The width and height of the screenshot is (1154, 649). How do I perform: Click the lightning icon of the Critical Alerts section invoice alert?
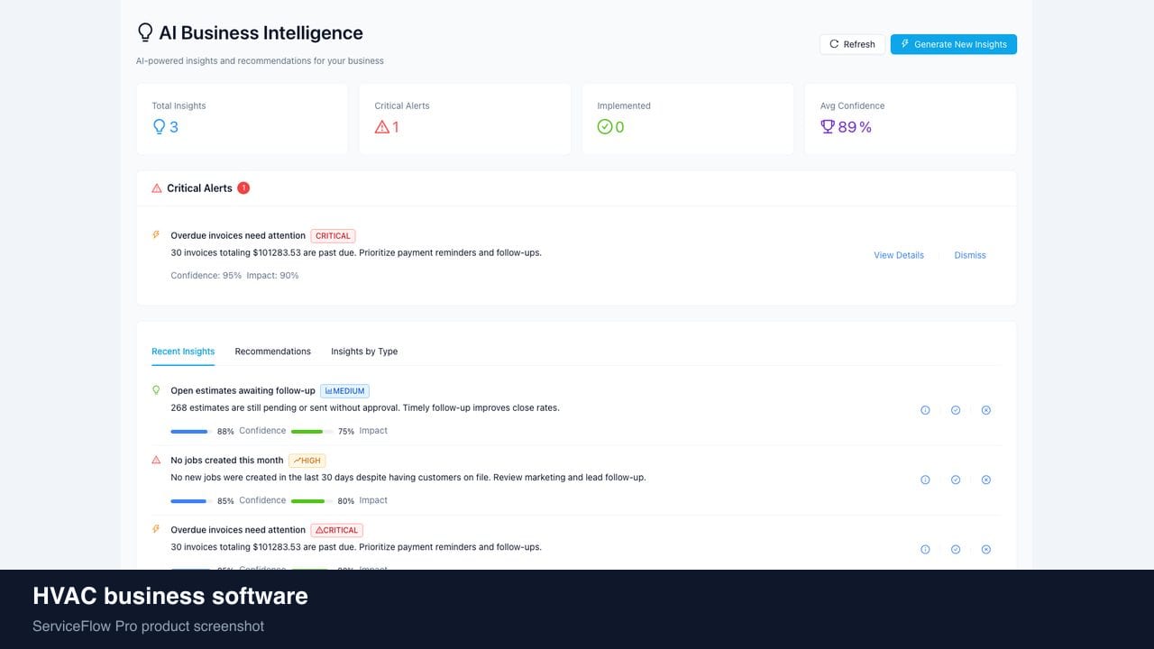[x=156, y=235]
